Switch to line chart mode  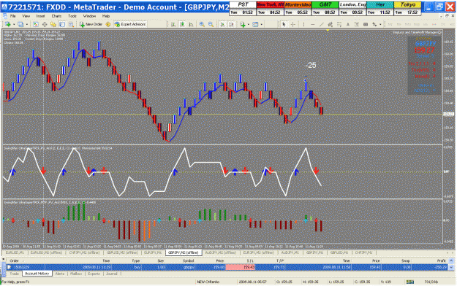[x=191, y=24]
